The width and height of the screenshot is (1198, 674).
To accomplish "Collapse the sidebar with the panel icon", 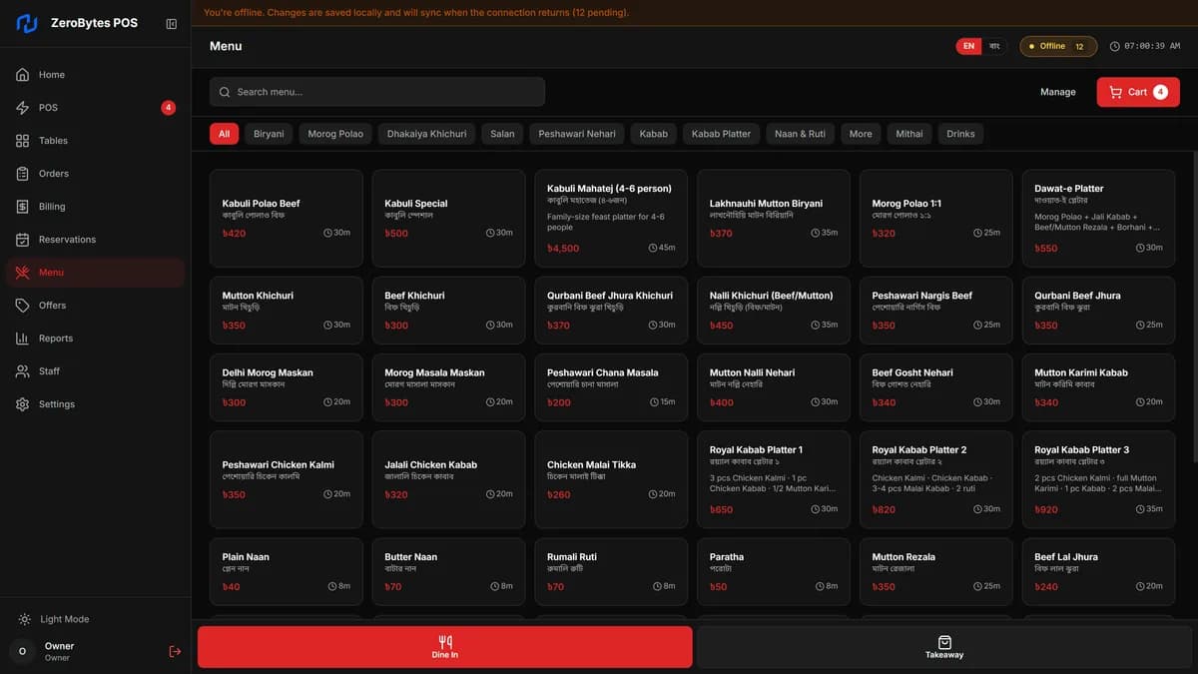I will [x=172, y=24].
